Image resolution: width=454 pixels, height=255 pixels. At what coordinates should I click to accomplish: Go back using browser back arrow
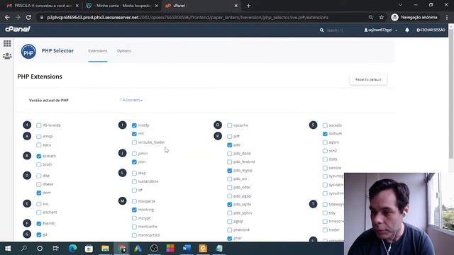point(7,17)
